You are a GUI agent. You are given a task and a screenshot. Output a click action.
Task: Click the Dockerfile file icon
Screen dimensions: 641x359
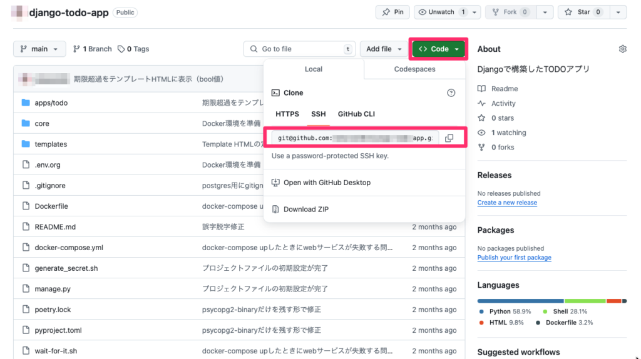(26, 206)
